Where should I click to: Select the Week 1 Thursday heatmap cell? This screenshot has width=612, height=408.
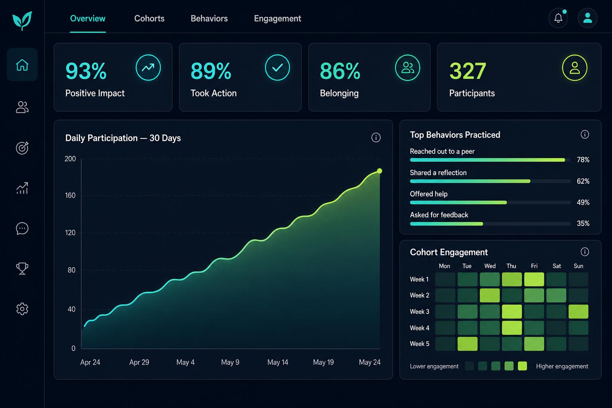pos(512,279)
